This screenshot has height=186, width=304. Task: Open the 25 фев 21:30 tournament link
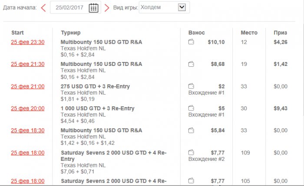click(x=28, y=64)
